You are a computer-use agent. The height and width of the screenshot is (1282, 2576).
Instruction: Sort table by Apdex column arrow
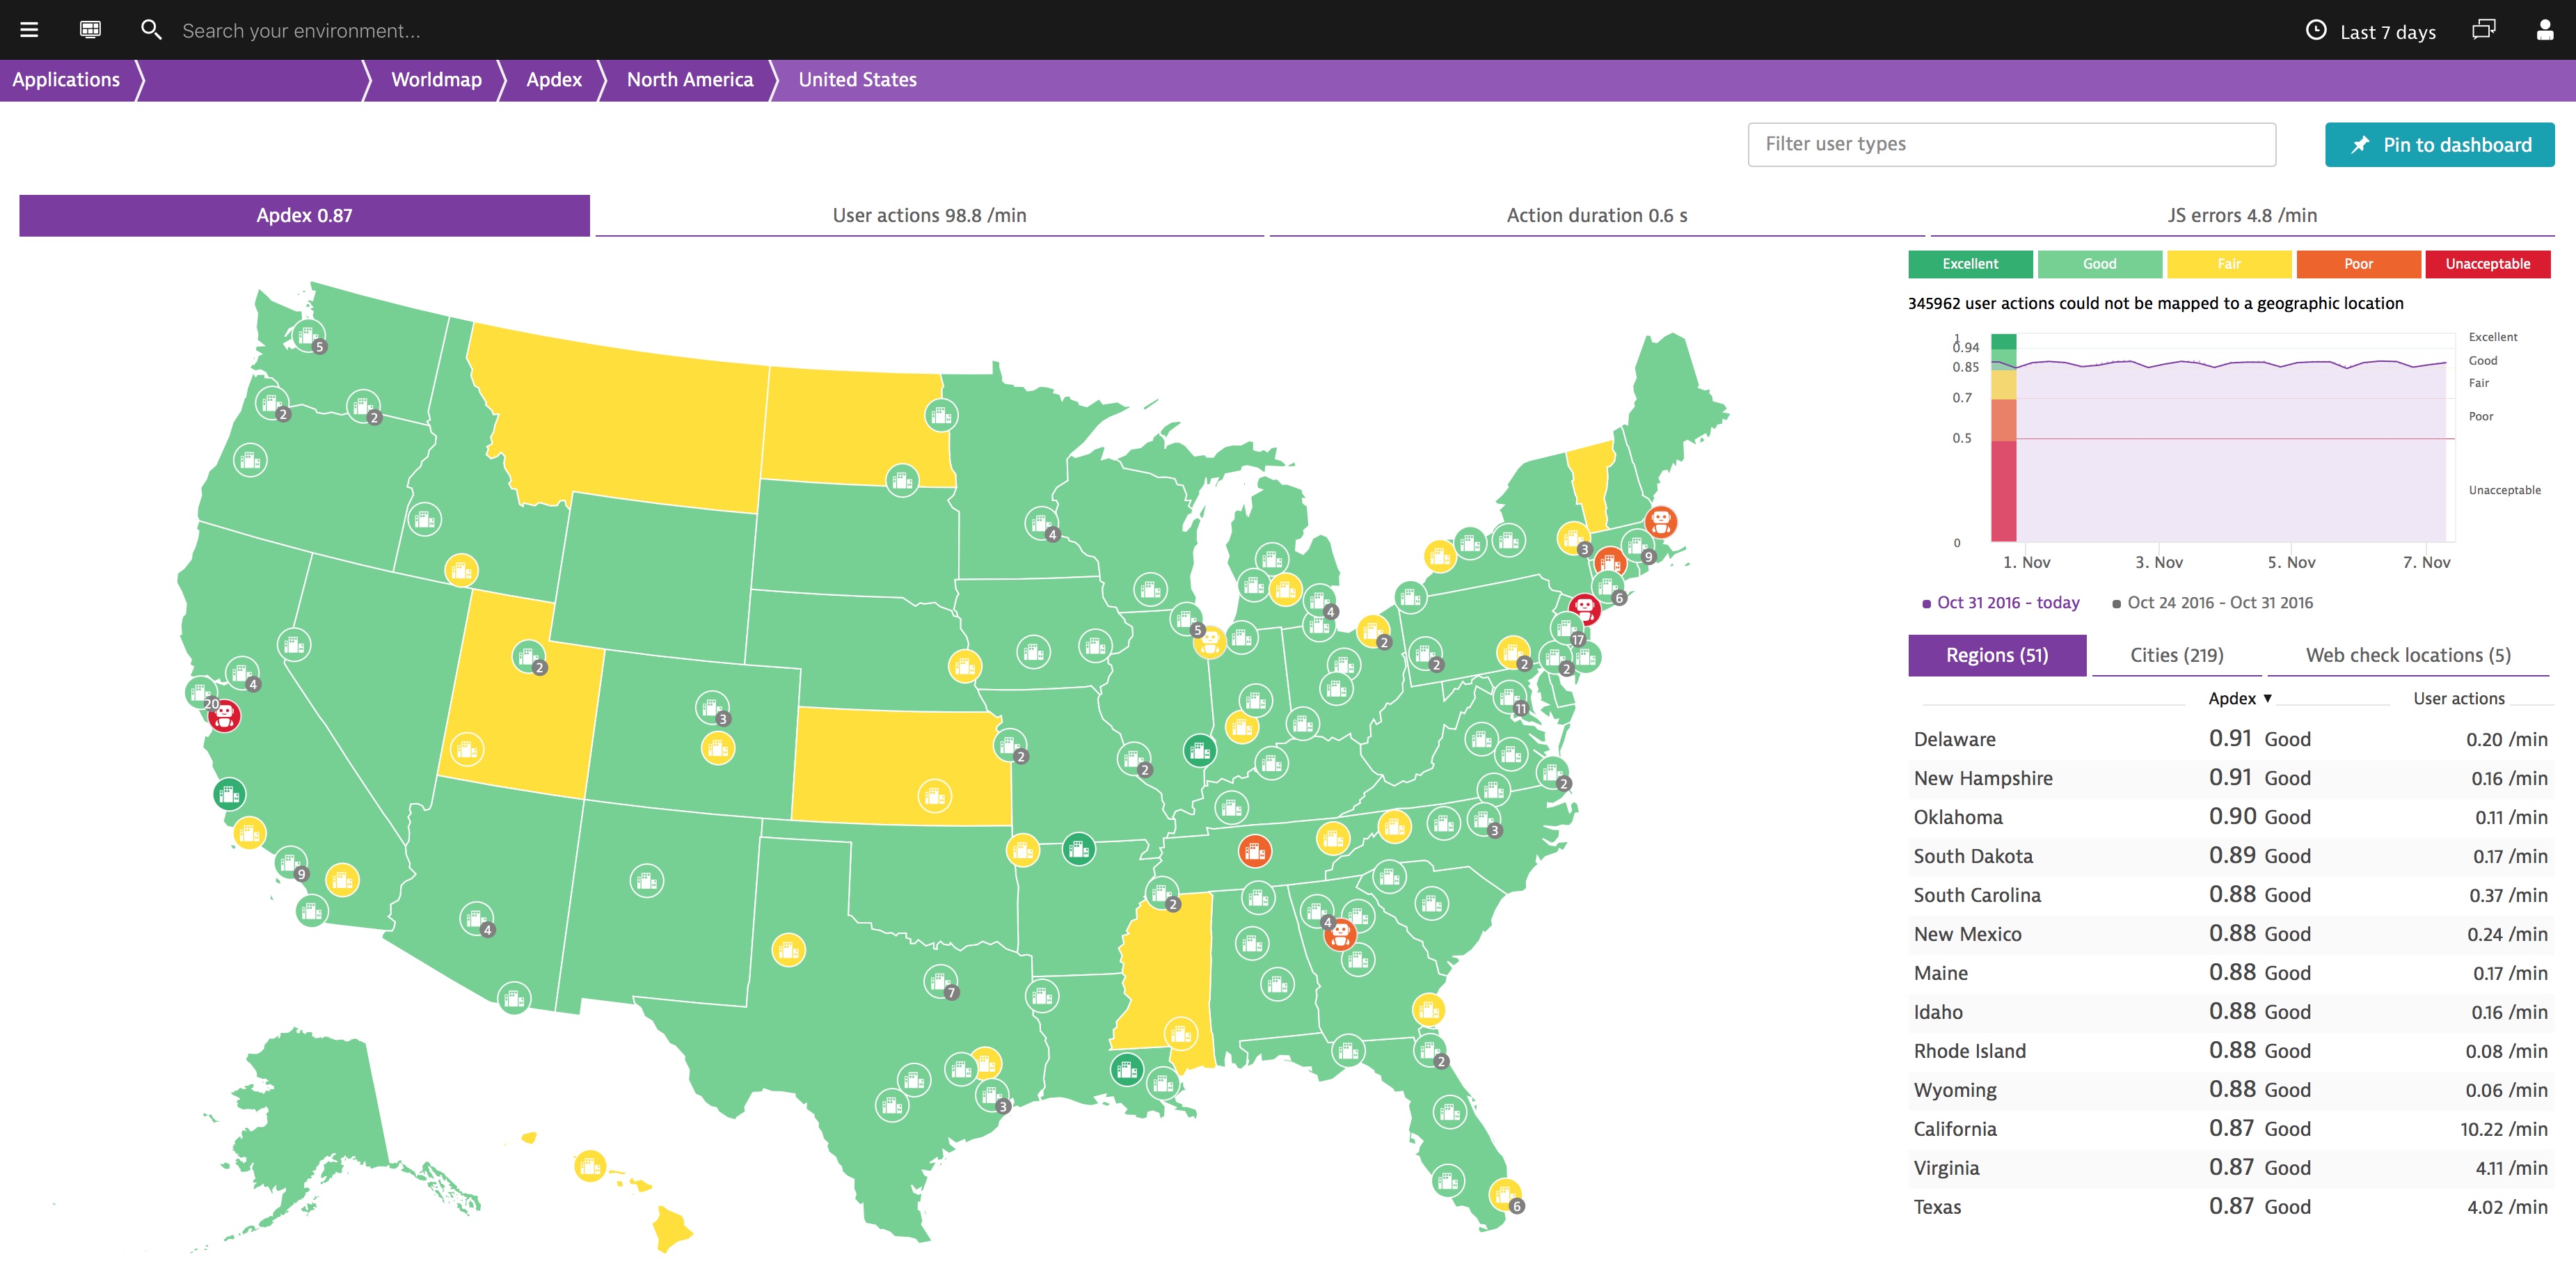coord(2268,698)
